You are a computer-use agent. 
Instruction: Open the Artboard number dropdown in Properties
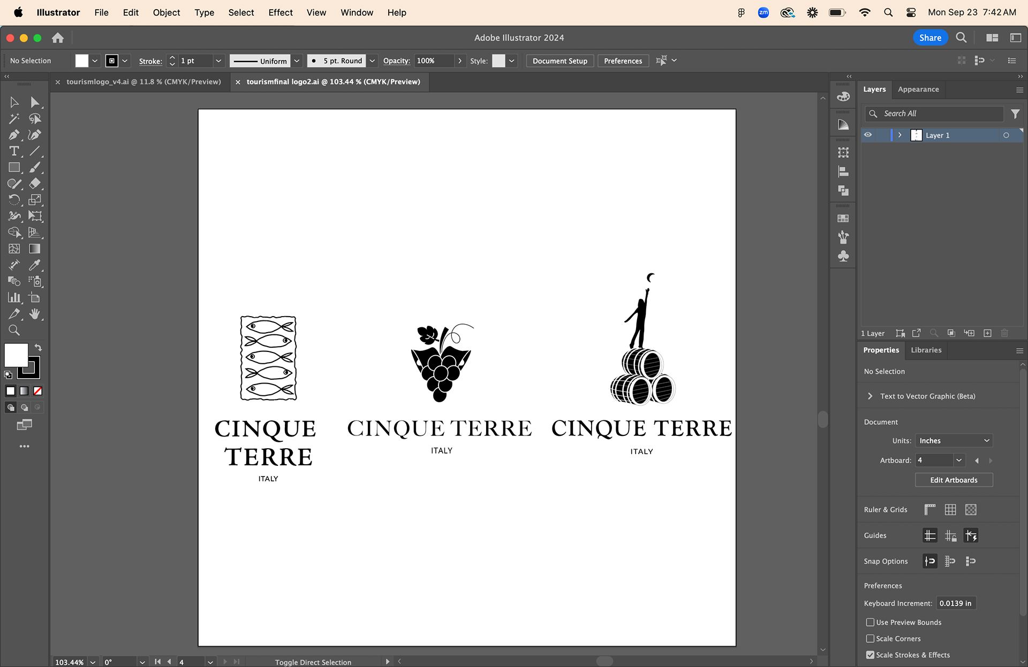[959, 461]
